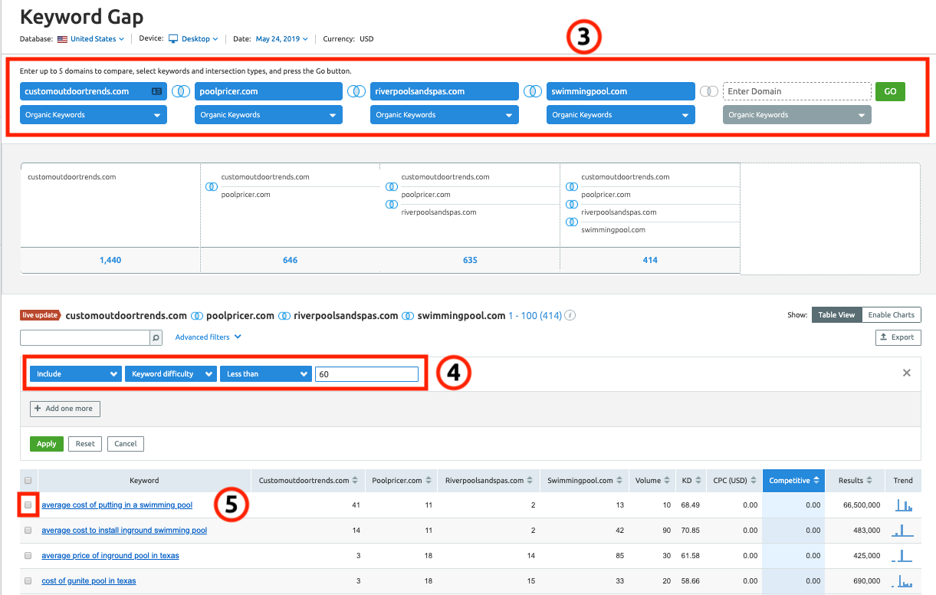Click the Enter Domain input field
This screenshot has height=595, width=936.
[797, 91]
